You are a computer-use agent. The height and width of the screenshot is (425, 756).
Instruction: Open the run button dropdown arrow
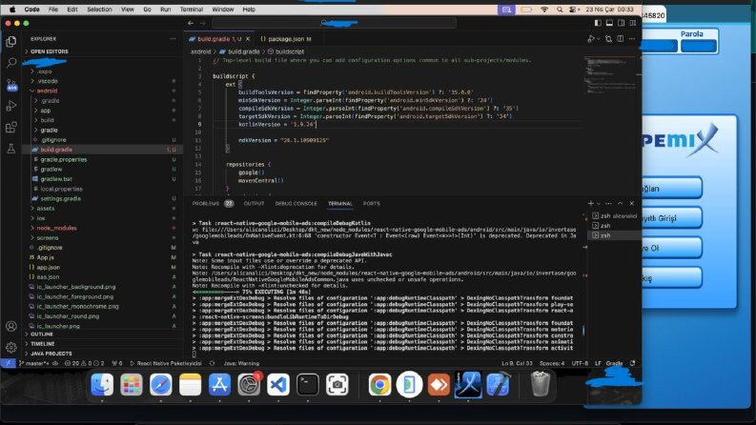(x=599, y=39)
